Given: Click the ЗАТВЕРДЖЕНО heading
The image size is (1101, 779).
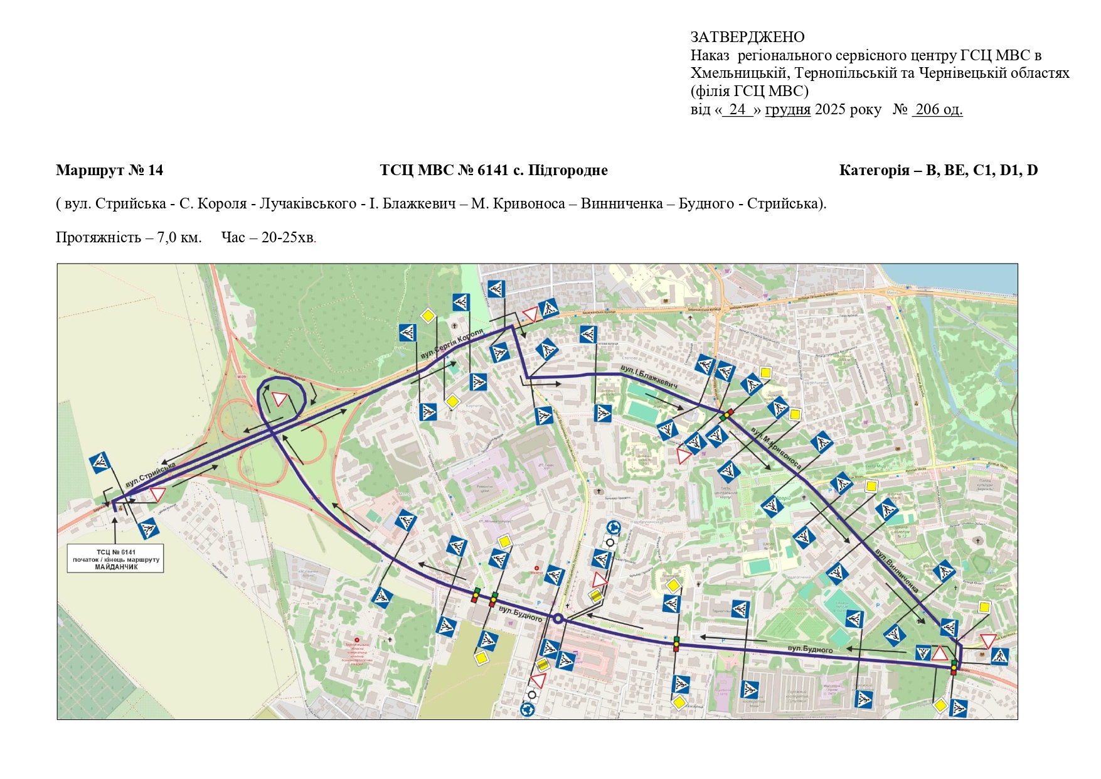Looking at the screenshot, I should (x=747, y=37).
